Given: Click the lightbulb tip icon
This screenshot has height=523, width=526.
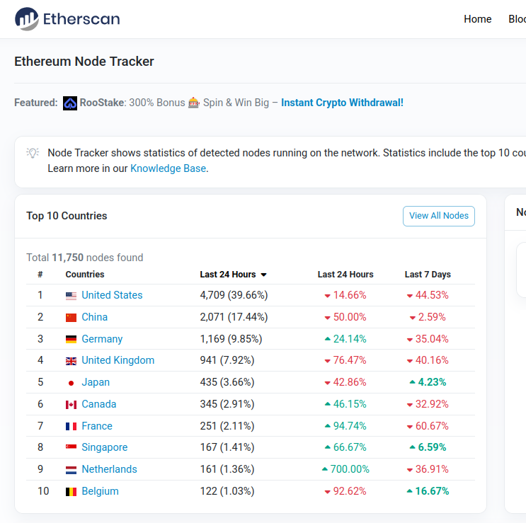Looking at the screenshot, I should click(33, 153).
